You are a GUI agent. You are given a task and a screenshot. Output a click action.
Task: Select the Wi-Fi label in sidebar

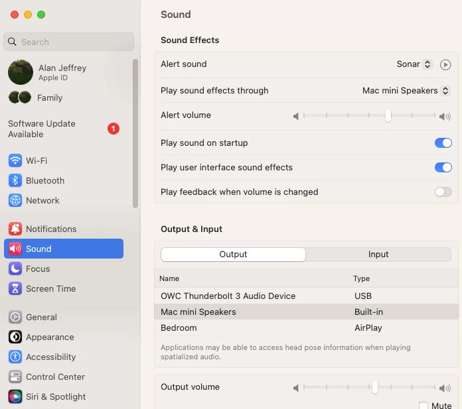click(x=37, y=160)
